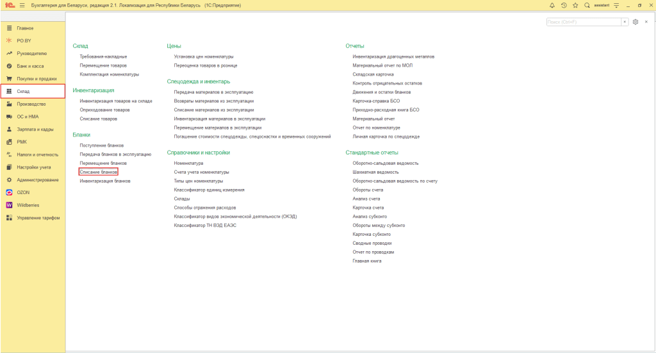The width and height of the screenshot is (656, 353).
Task: Open Карточка-справка БСО report
Action: tap(376, 101)
